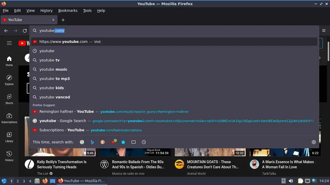Open search settings gear icon
Screen dimensions: 330x185
[314, 142]
